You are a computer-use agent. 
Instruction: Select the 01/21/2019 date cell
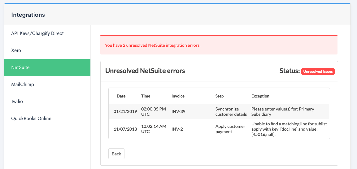[x=125, y=111]
